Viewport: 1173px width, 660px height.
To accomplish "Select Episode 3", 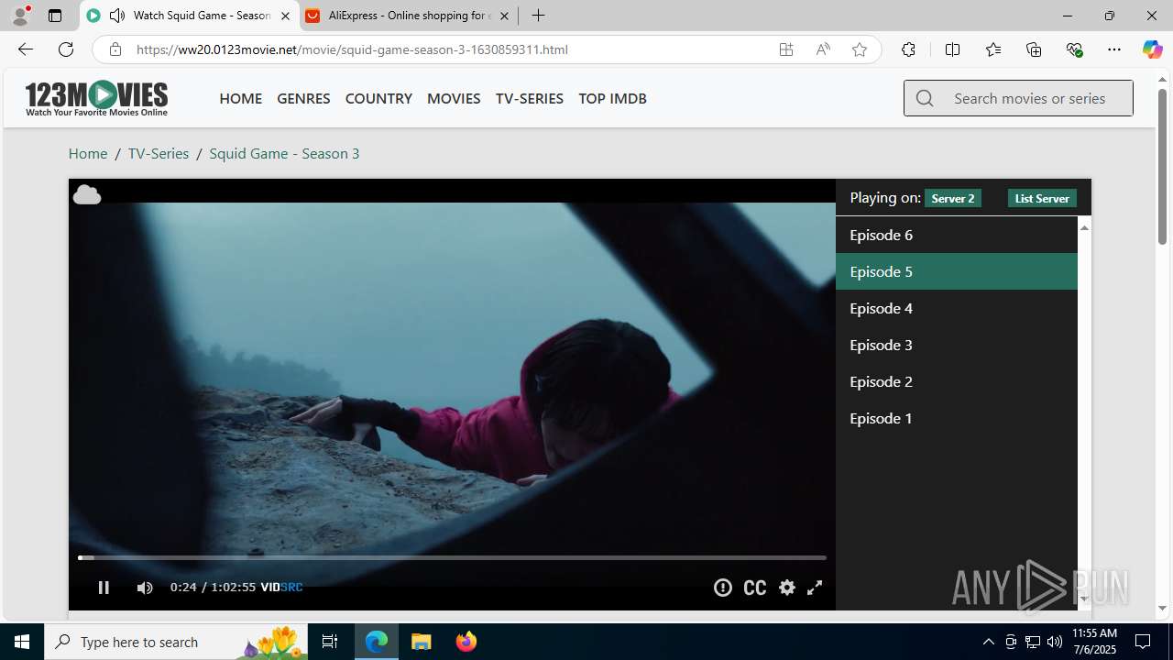I will tap(956, 345).
